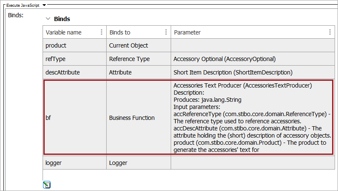Open the Execute JavaScript dropdown arrow

click(45, 5)
